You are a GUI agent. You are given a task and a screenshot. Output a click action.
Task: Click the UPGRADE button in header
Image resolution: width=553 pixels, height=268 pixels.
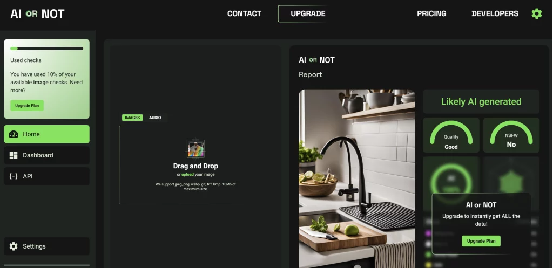tap(308, 13)
